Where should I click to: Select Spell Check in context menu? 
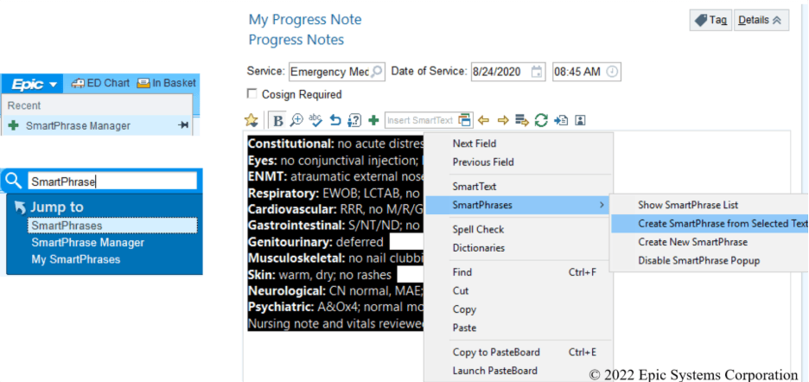pyautogui.click(x=478, y=230)
